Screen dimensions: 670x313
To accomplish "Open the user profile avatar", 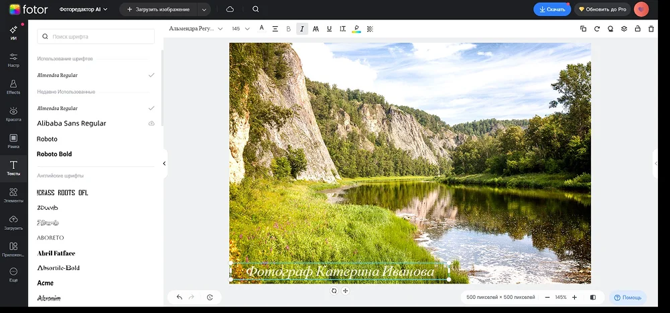I will [641, 9].
